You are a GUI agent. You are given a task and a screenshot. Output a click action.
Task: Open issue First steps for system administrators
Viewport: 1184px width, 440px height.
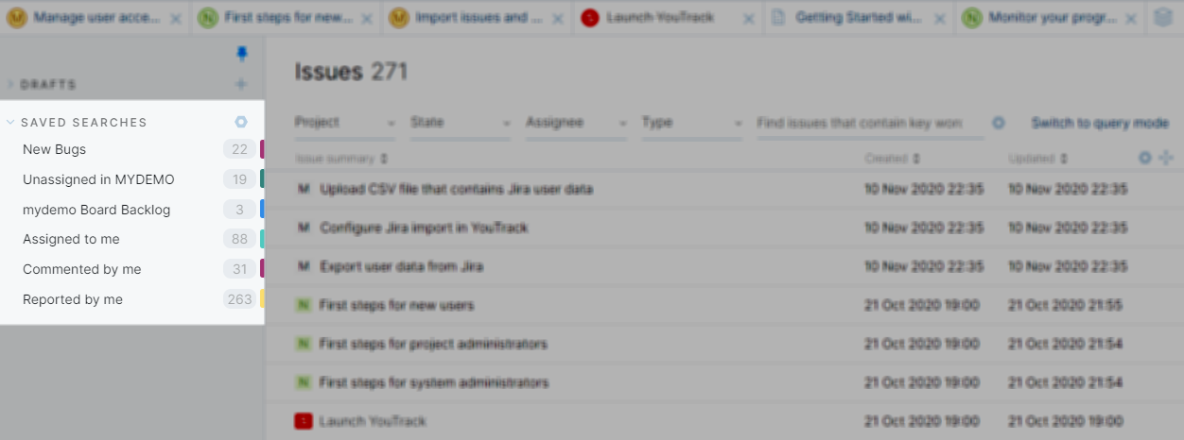click(434, 382)
